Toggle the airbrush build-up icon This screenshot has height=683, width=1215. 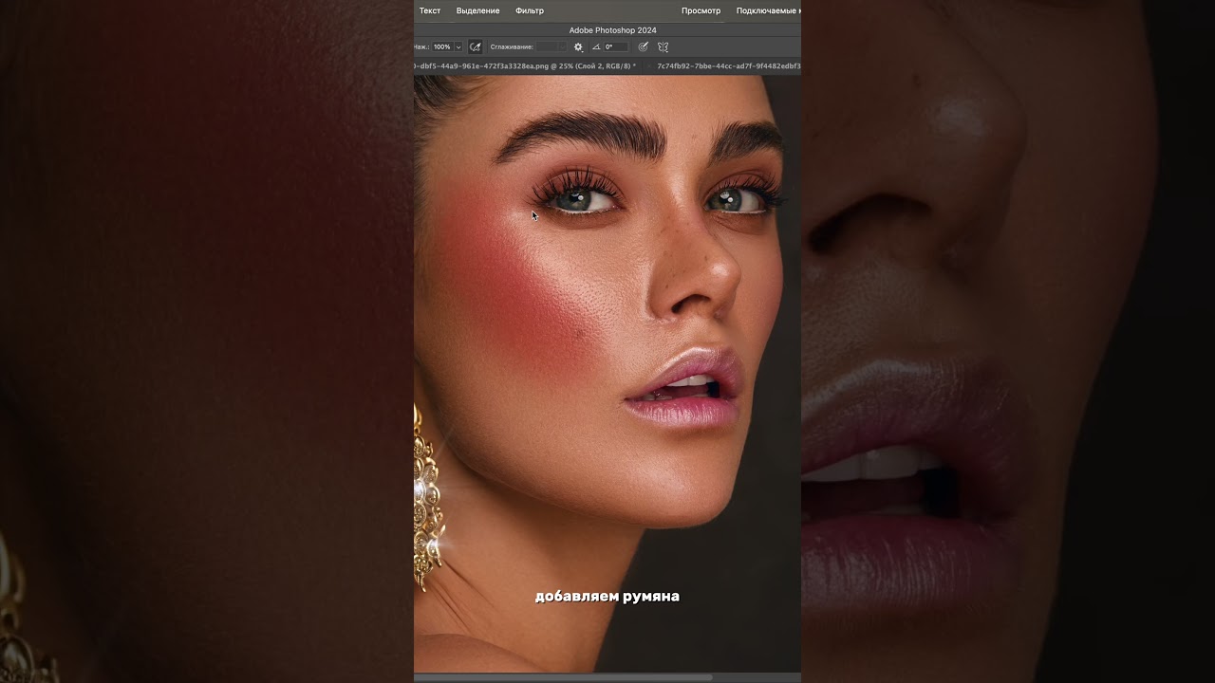(476, 46)
